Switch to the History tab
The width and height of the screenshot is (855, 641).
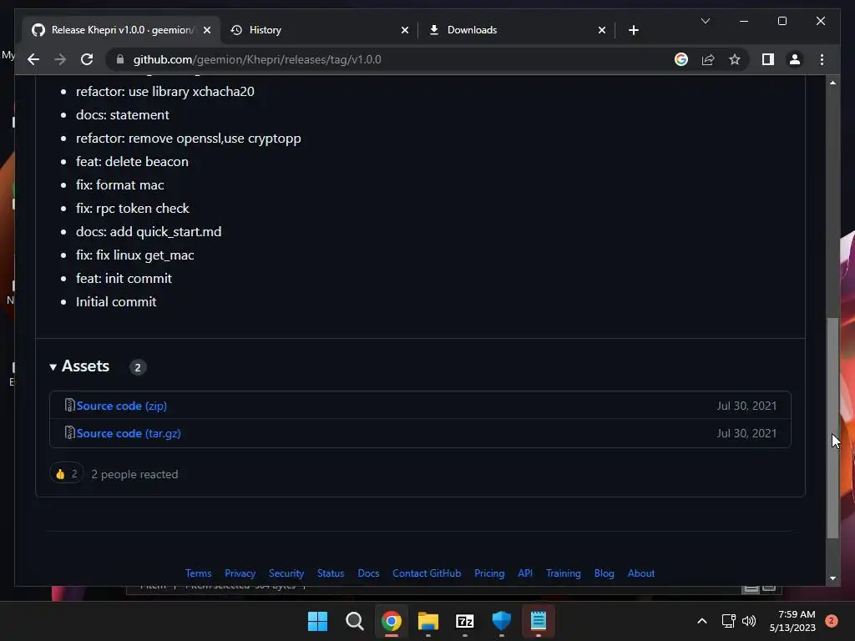pos(319,30)
